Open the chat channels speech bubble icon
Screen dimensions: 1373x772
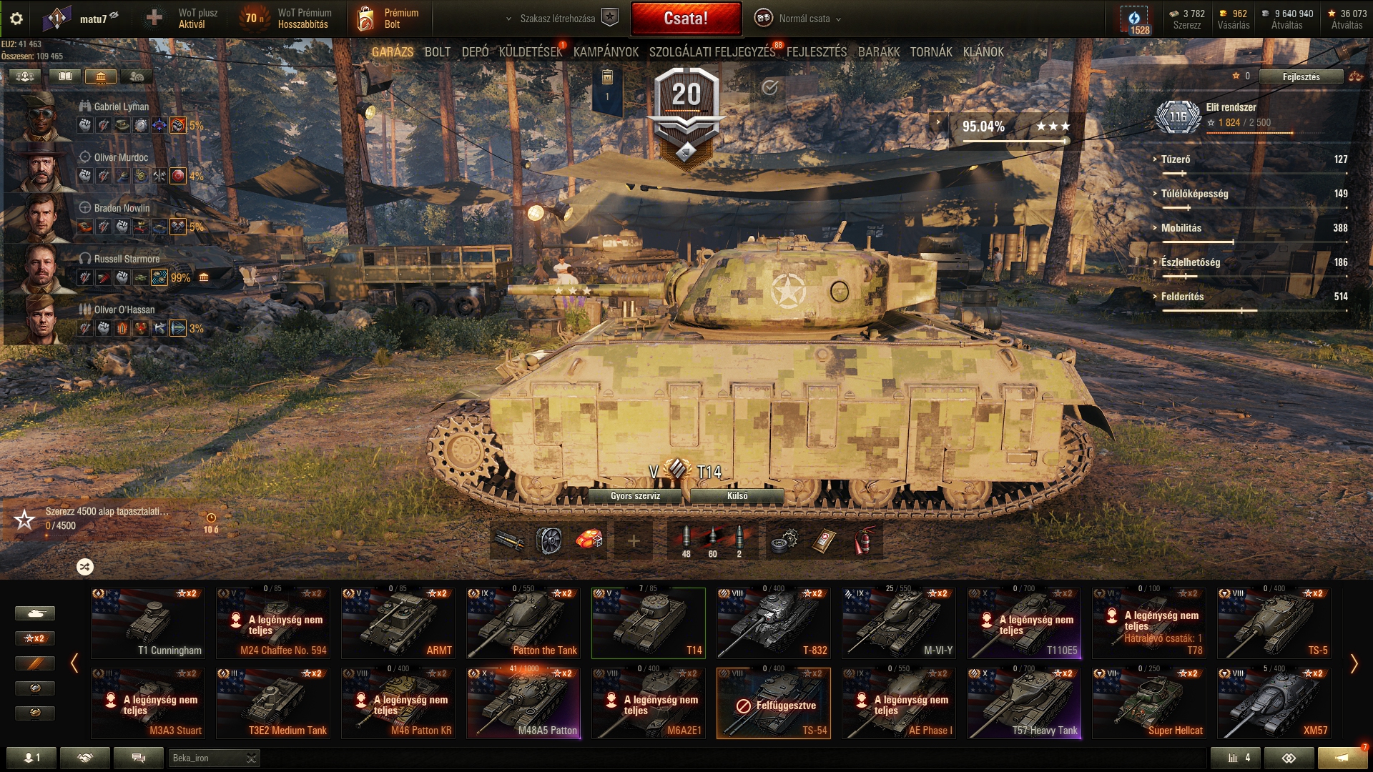(139, 758)
